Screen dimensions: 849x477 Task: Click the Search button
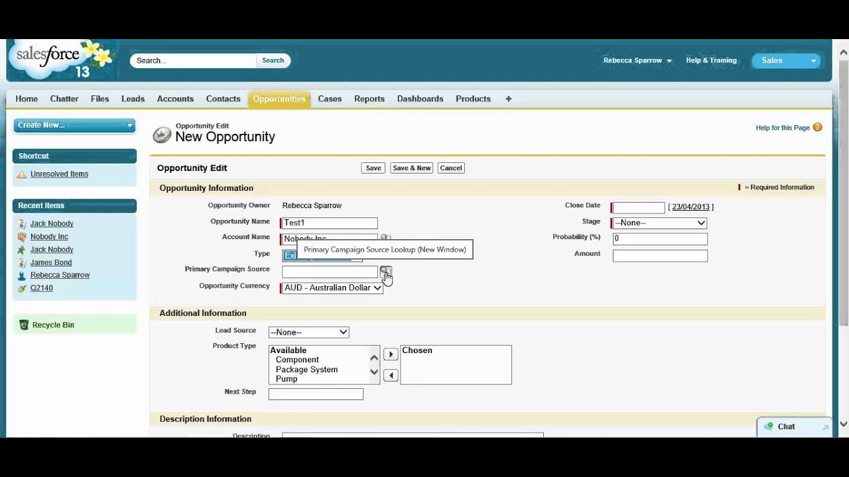[x=273, y=60]
